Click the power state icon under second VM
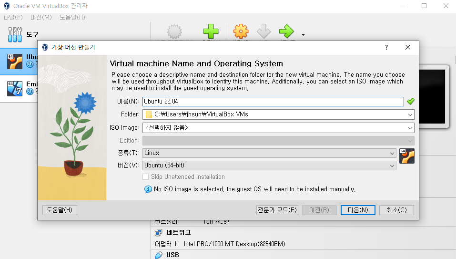Screen dimensions: 456x259 pos(30,92)
